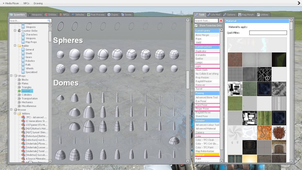Screen dimensions: 302x170
Task: Uncheck Show Favorites Only
Action: click(196, 25)
